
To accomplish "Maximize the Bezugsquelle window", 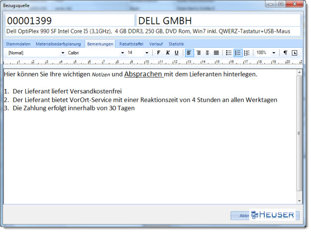I will pyautogui.click(x=281, y=4).
